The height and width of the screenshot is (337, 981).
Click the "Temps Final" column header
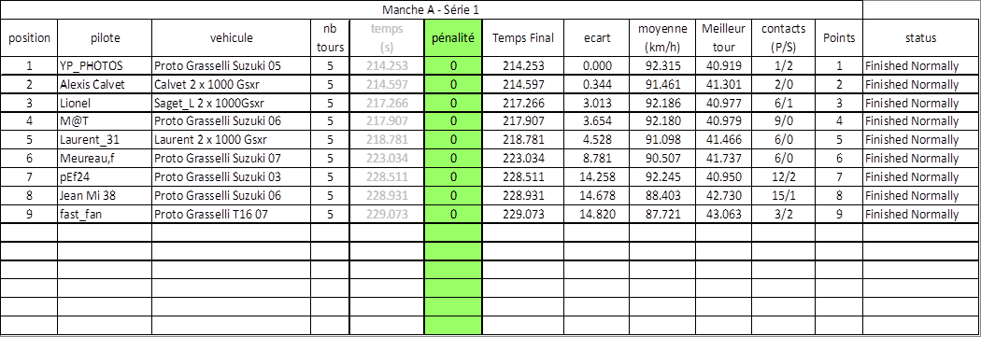coord(523,38)
